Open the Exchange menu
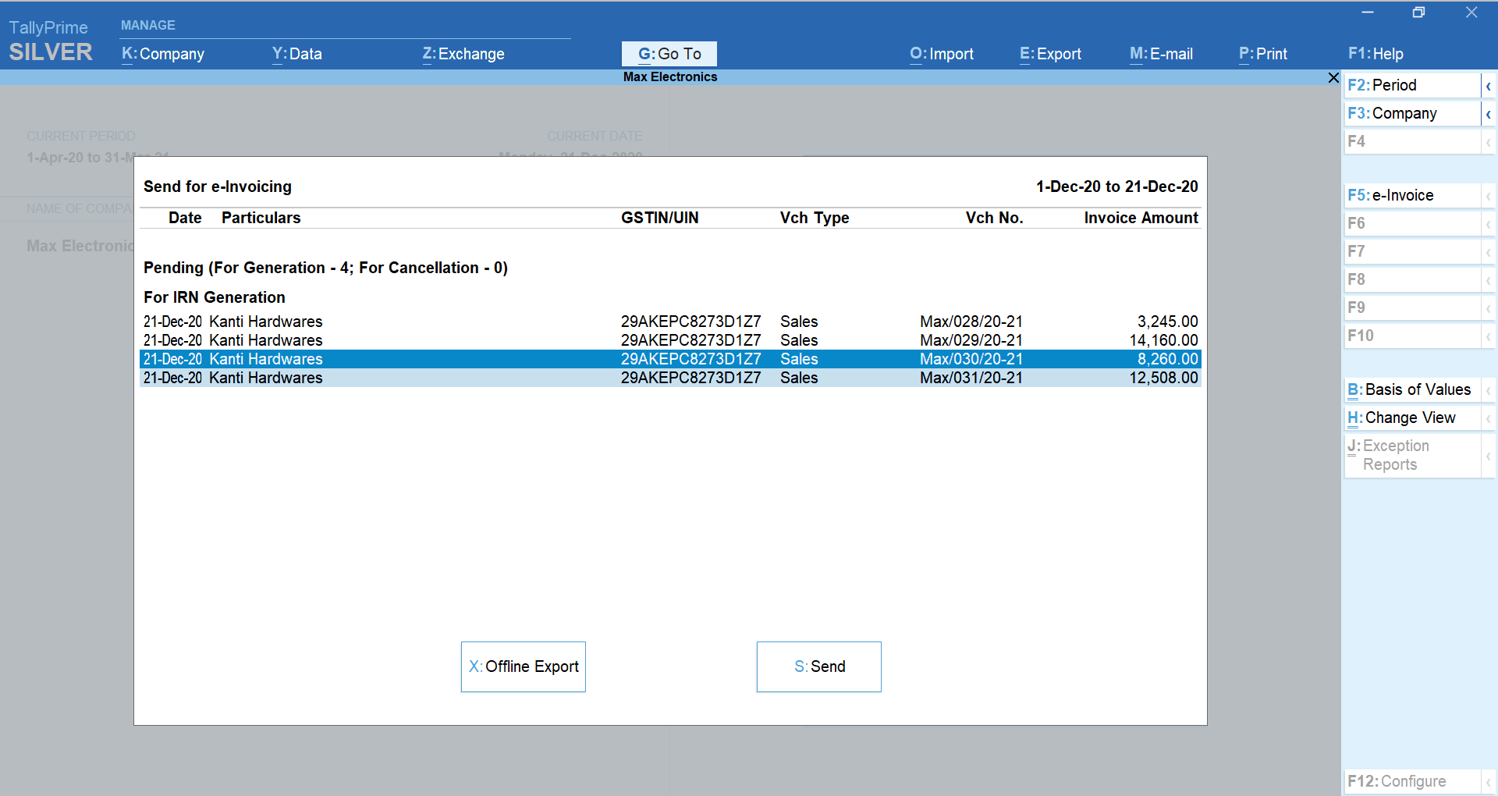The height and width of the screenshot is (796, 1498). pyautogui.click(x=463, y=53)
